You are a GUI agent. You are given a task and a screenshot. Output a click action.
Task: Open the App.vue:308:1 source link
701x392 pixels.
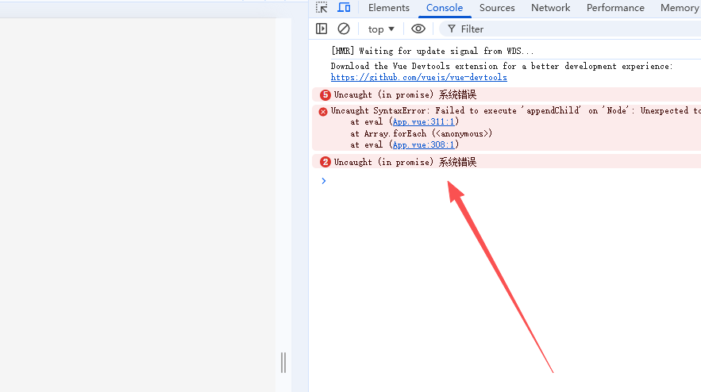424,144
